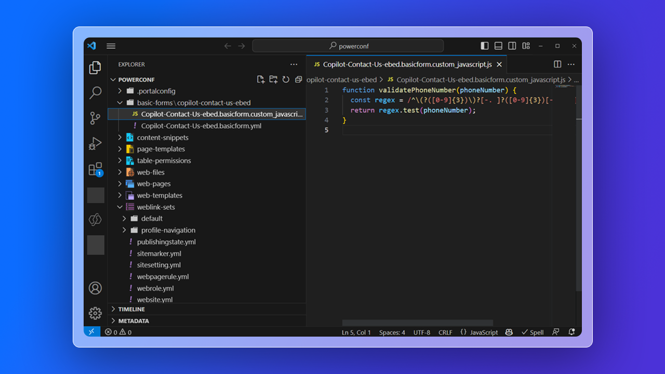
Task: Open the hamburger menu
Action: 111,46
